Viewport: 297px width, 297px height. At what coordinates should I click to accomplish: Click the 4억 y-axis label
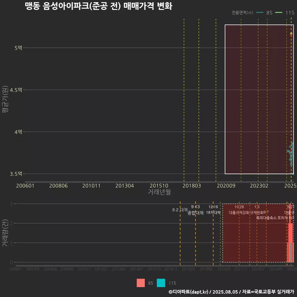pyautogui.click(x=18, y=132)
